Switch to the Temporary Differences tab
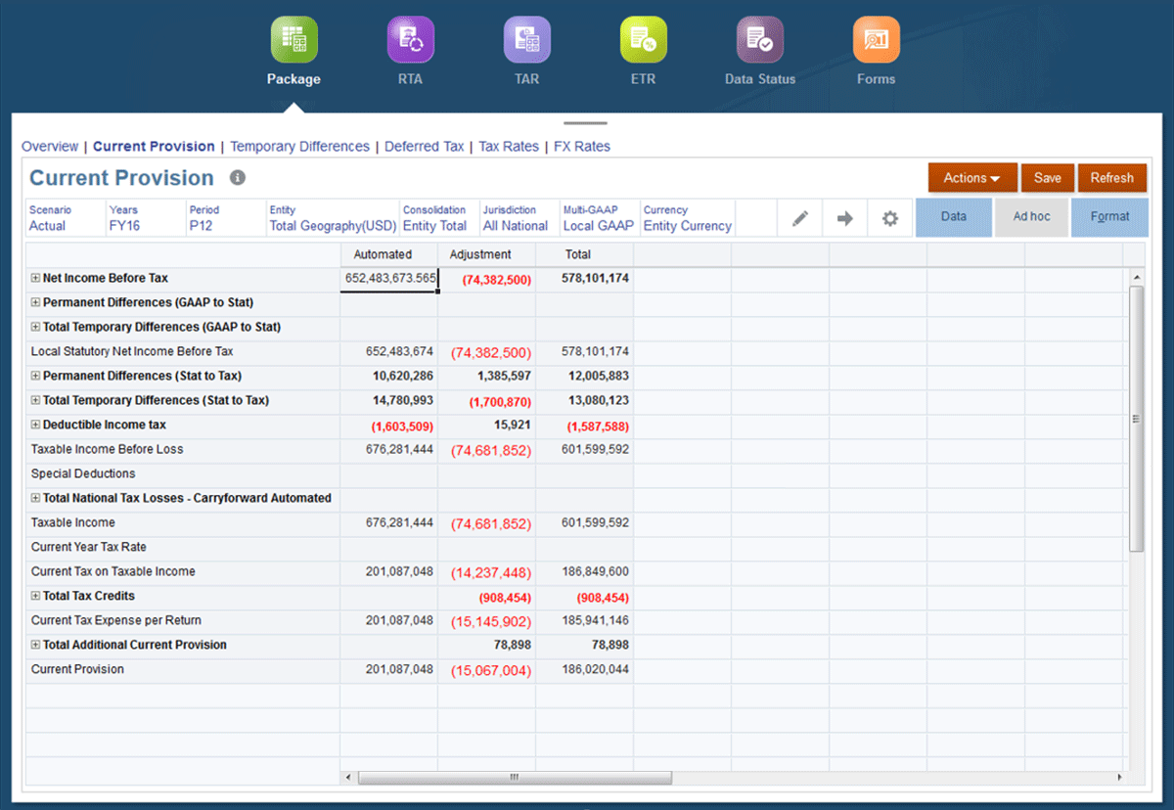 coord(299,147)
